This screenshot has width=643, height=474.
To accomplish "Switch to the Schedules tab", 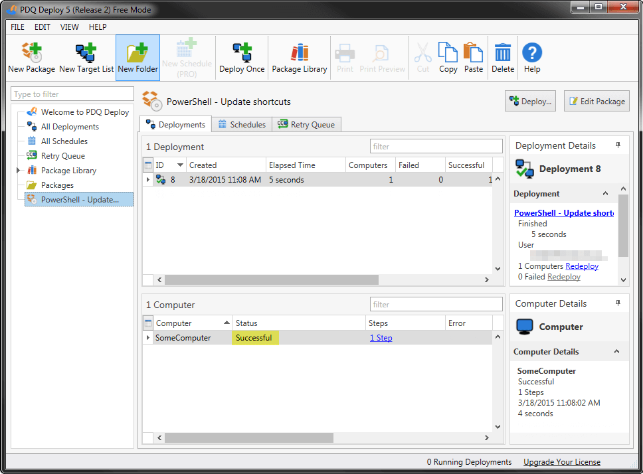I will [242, 125].
